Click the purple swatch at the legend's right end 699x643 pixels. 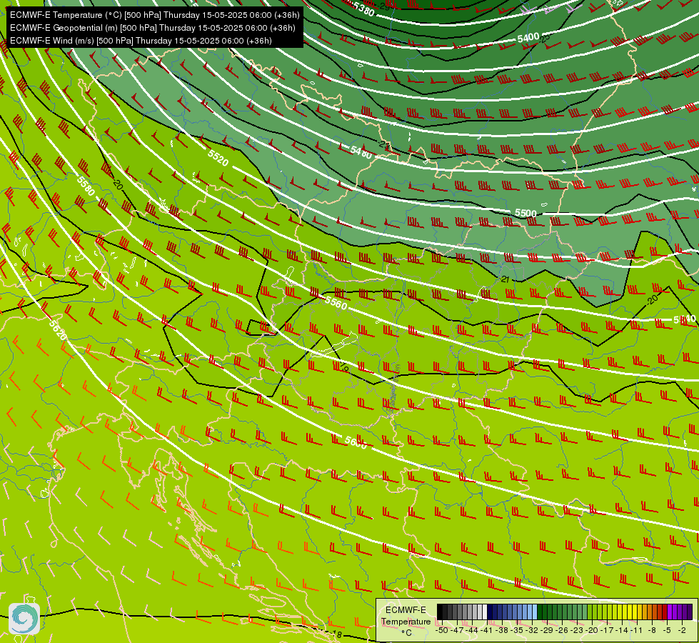[689, 612]
